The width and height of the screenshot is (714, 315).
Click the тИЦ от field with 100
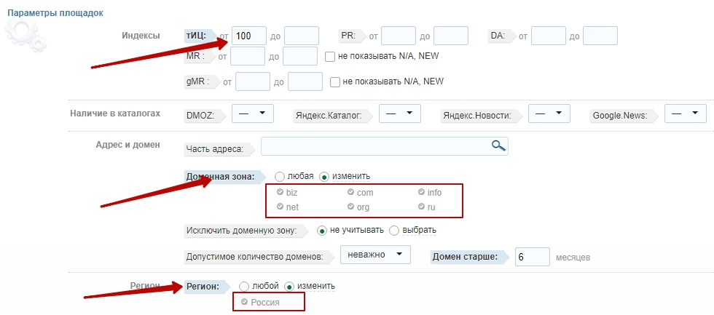pos(249,36)
